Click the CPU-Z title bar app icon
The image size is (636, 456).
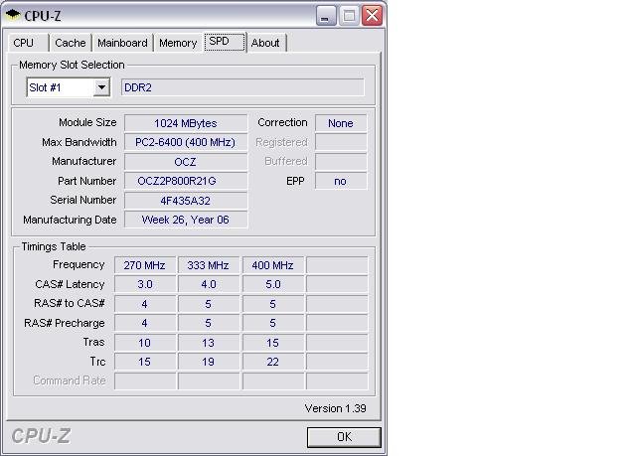(x=14, y=15)
